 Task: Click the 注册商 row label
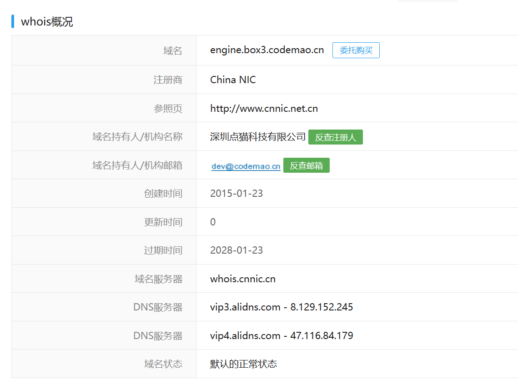pyautogui.click(x=168, y=80)
